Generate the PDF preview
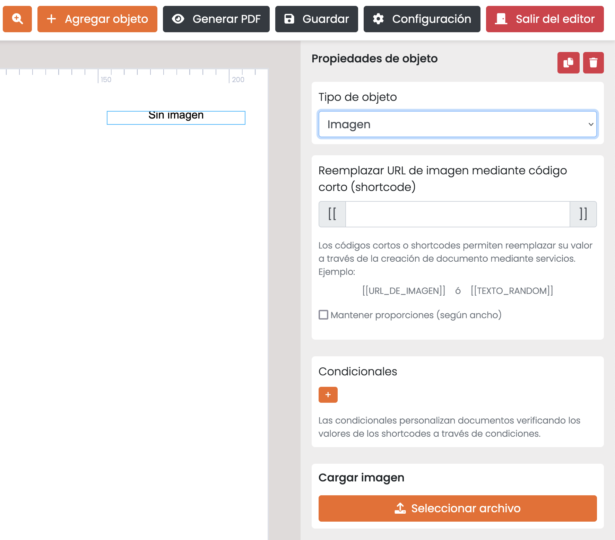Viewport: 615px width, 540px height. 216,19
